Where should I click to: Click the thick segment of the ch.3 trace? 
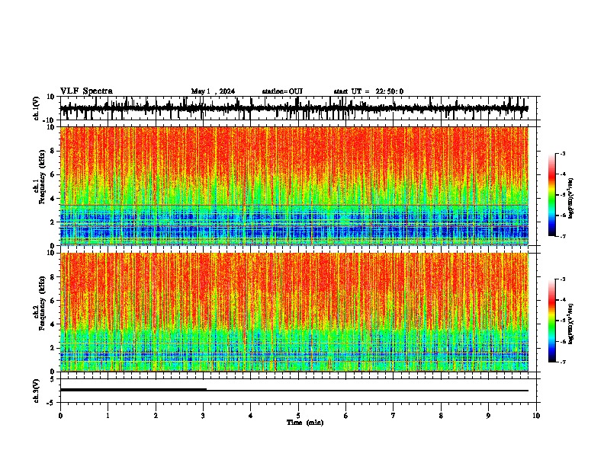[133, 390]
